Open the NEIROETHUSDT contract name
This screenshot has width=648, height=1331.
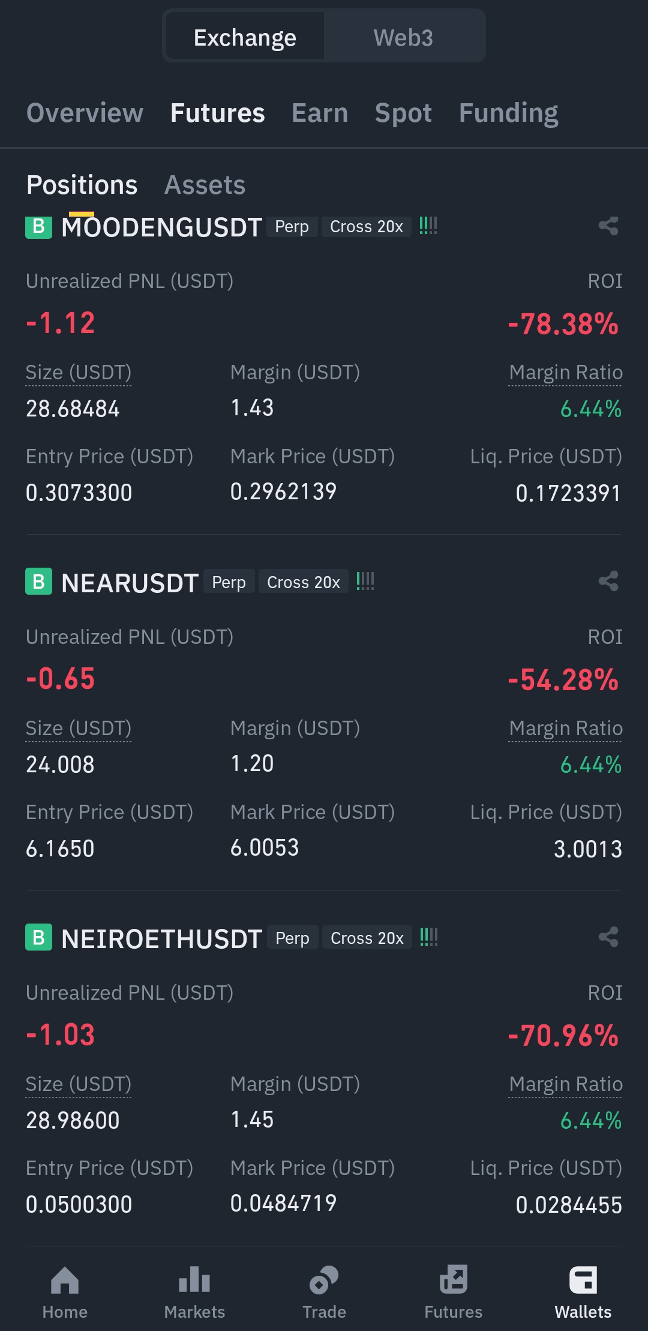click(162, 939)
